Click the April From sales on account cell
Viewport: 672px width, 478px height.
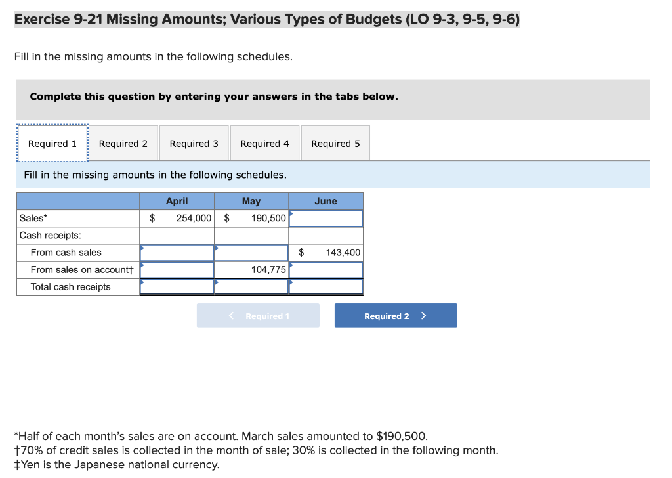[x=176, y=269]
